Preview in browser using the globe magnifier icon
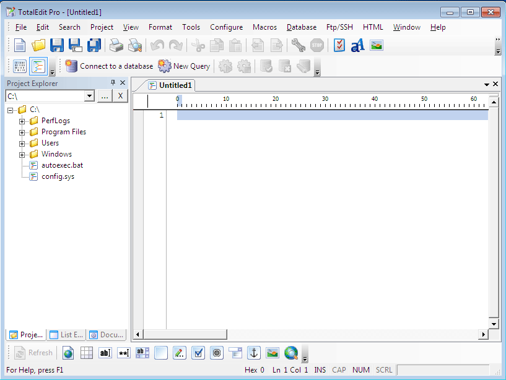Viewport: 506px width, 380px height. (291, 353)
